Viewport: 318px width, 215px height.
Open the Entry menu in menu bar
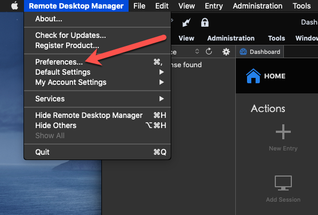click(x=214, y=6)
